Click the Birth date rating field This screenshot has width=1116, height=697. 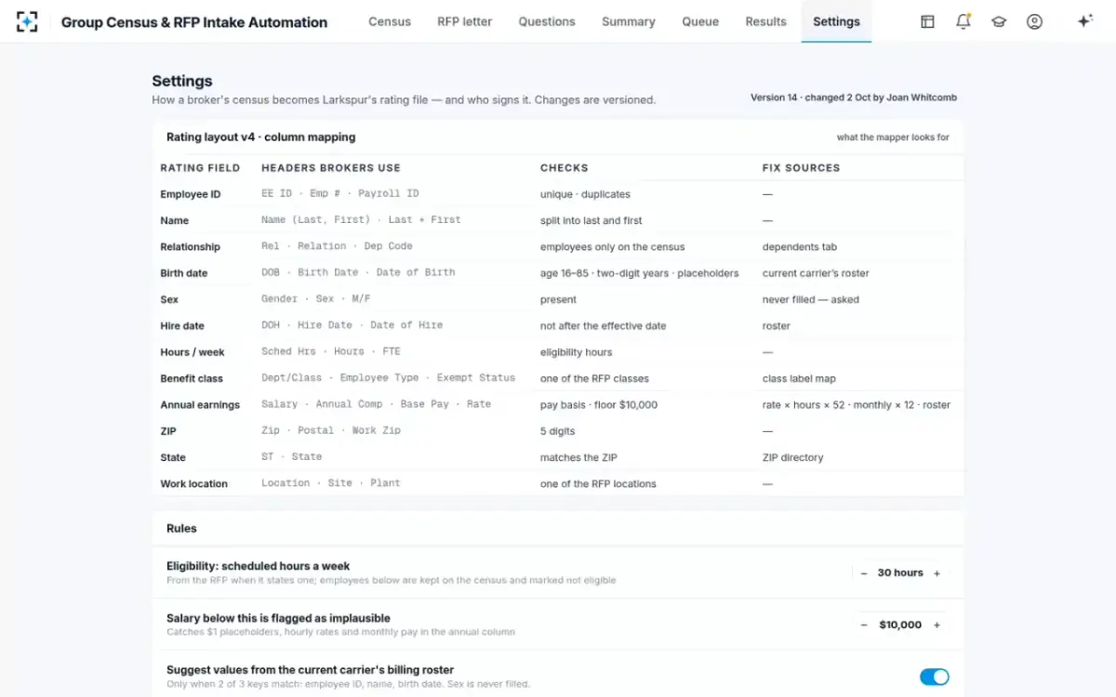point(184,273)
